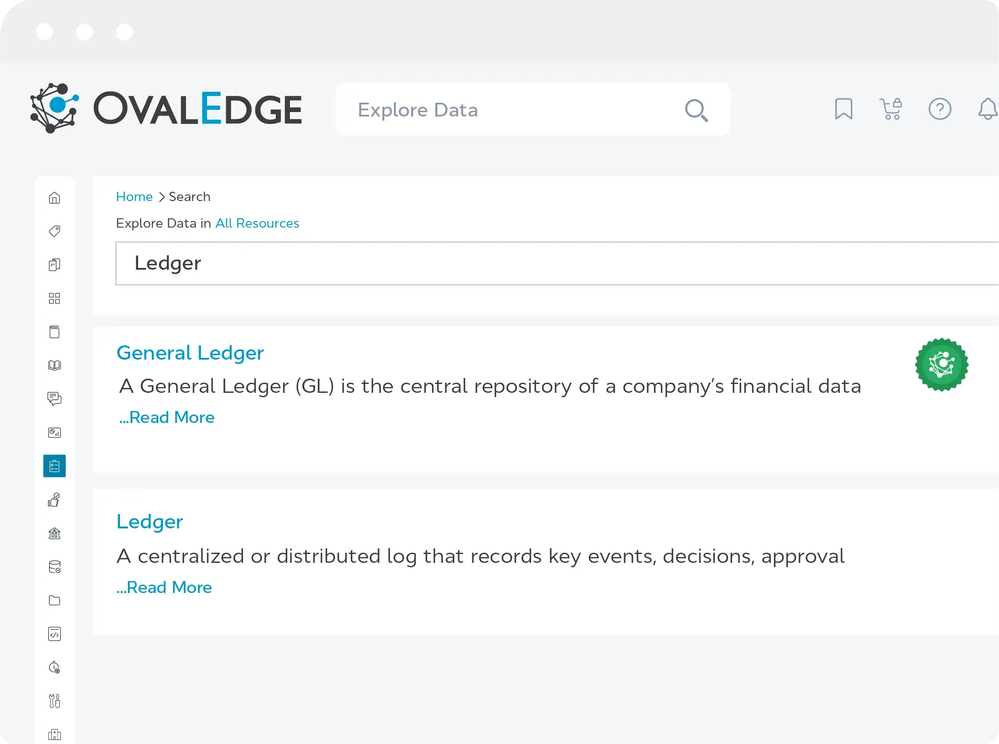Open the bank building governance sidebar icon
This screenshot has height=744, width=999.
pyautogui.click(x=54, y=534)
